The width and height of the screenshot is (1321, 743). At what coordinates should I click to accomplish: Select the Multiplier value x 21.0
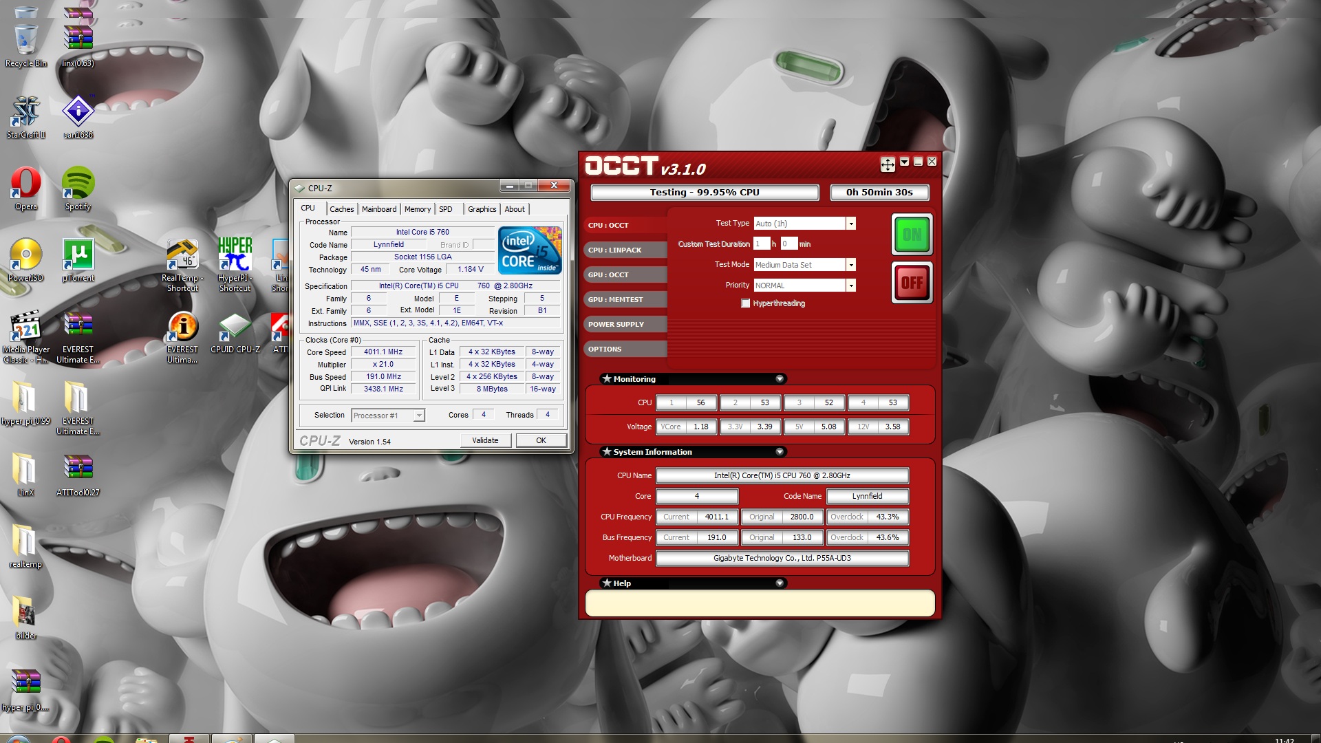[383, 364]
